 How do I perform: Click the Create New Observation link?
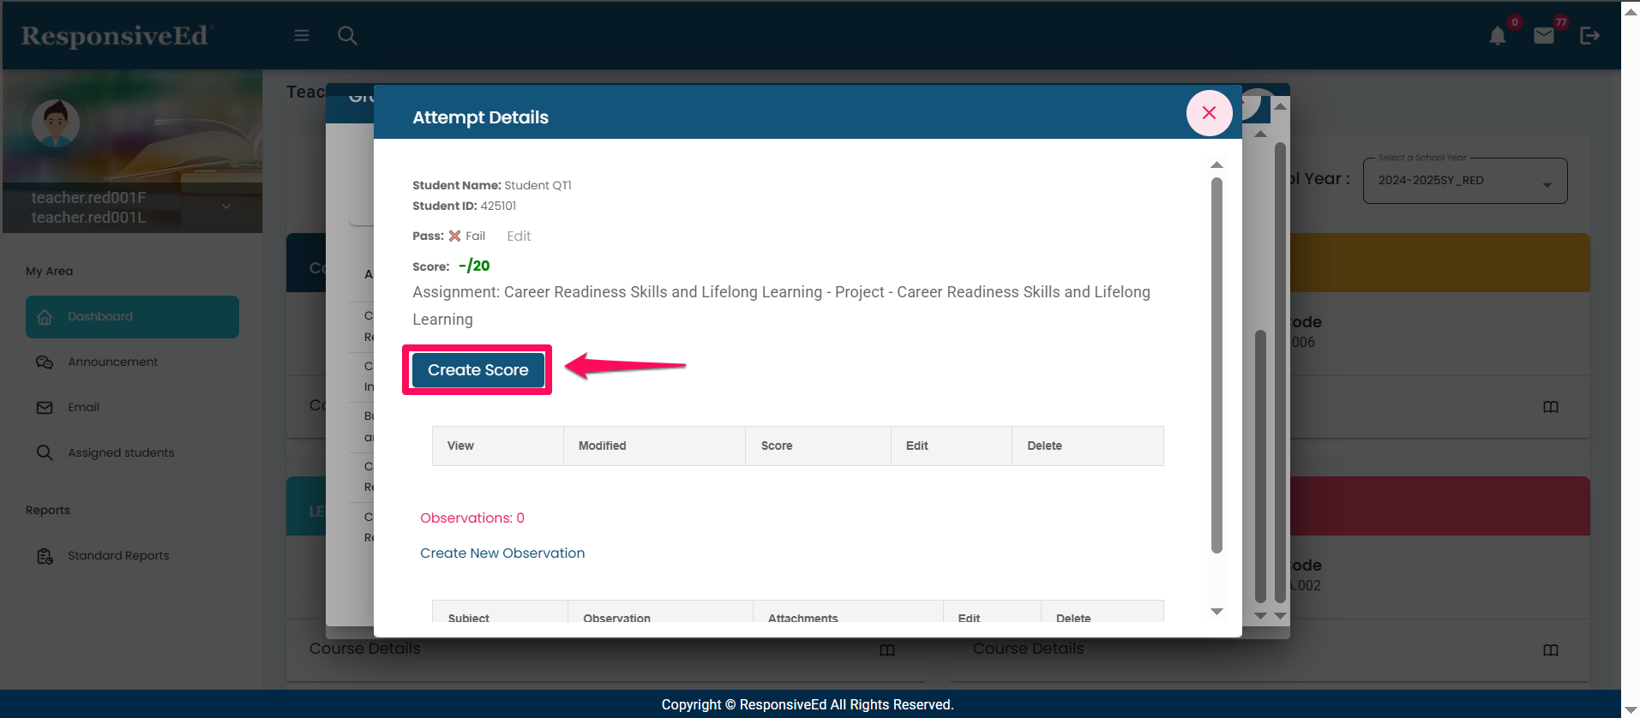(x=502, y=553)
